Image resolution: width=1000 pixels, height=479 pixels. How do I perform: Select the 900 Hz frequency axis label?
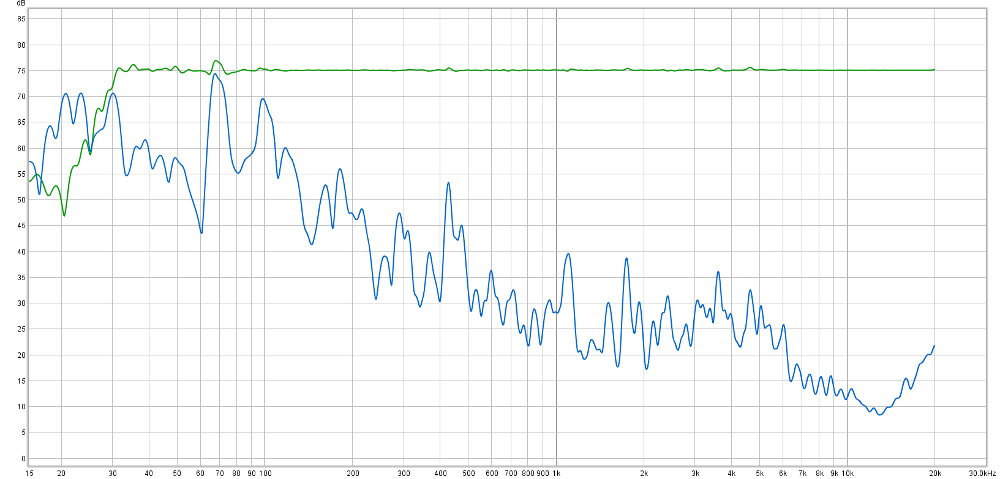coord(543,473)
